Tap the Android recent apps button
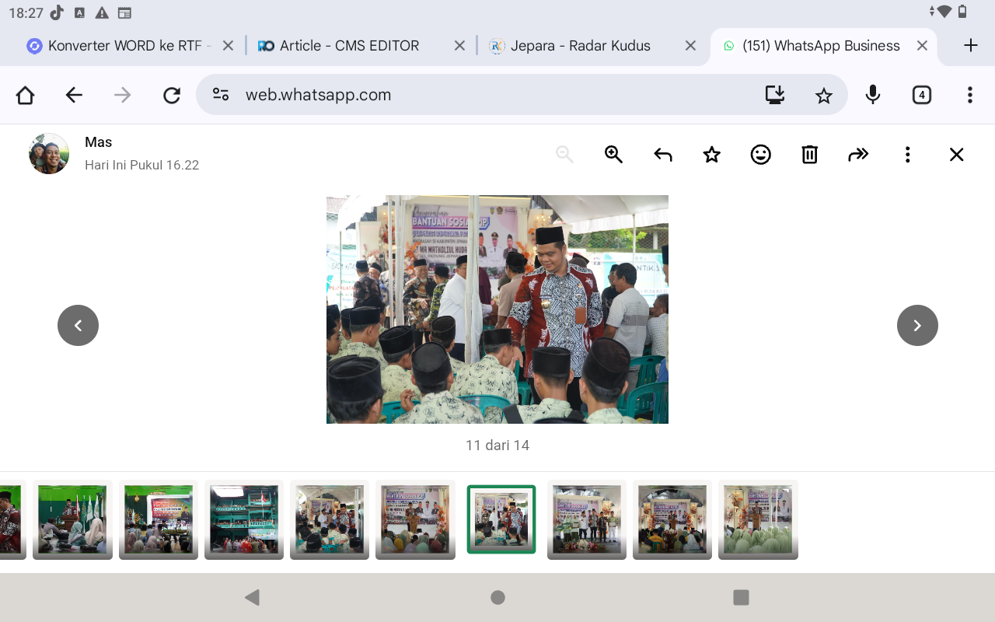 (x=741, y=597)
